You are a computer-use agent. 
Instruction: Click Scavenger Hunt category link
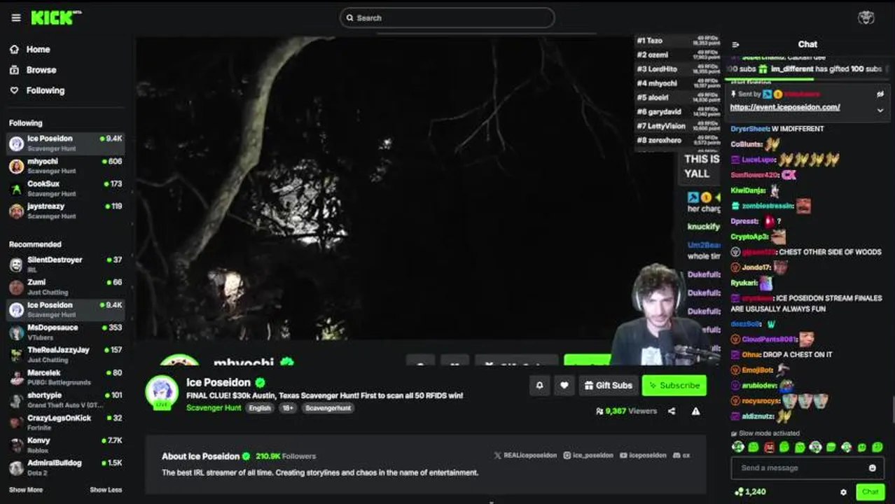point(214,407)
